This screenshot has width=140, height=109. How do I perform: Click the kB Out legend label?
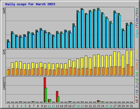pyautogui.click(x=137, y=77)
